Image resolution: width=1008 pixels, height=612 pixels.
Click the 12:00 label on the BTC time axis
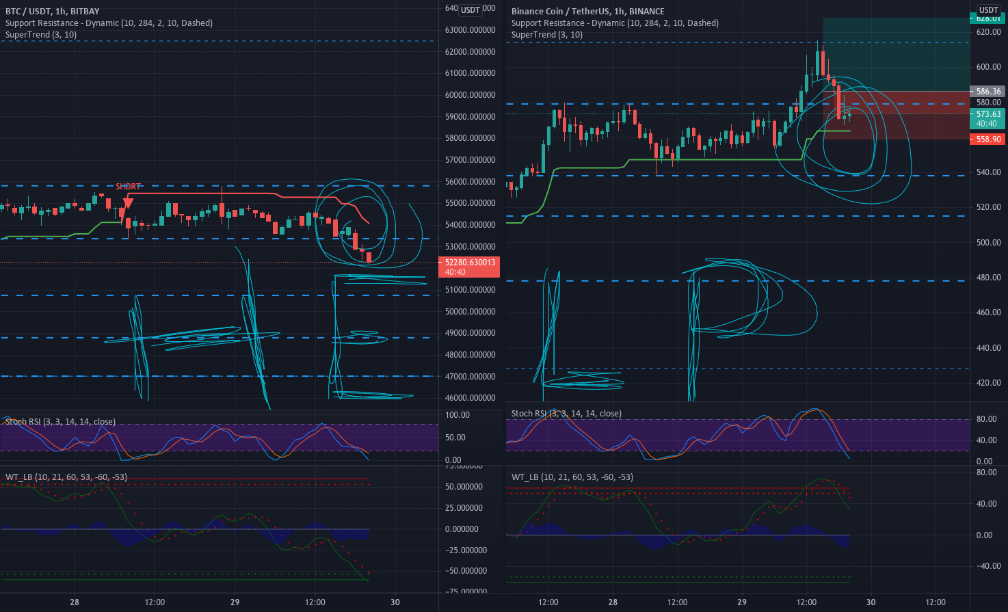pyautogui.click(x=155, y=602)
